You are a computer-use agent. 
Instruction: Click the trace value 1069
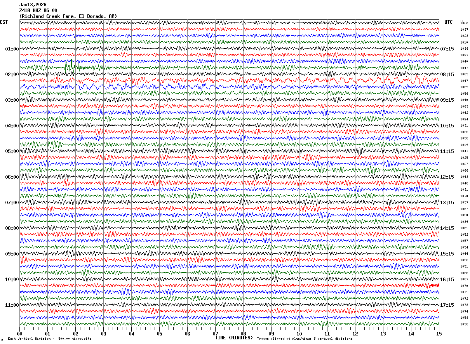[464, 74]
